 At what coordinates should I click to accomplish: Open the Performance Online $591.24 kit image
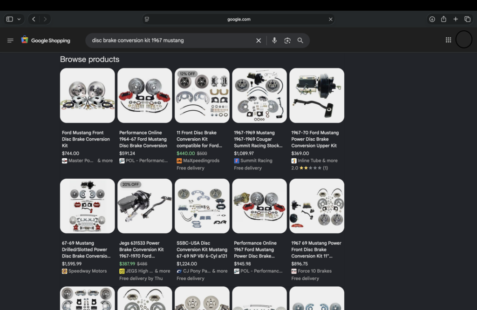coord(145,95)
